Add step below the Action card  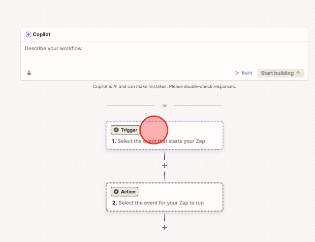pos(164,227)
